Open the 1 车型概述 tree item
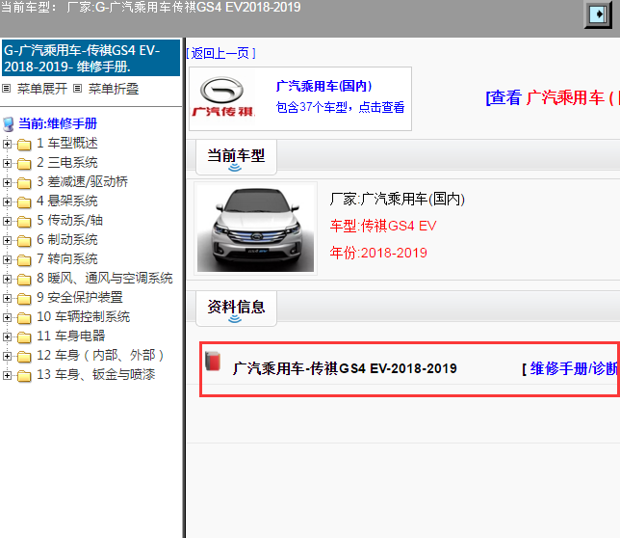Screen dimensions: 620x538 (x=67, y=143)
